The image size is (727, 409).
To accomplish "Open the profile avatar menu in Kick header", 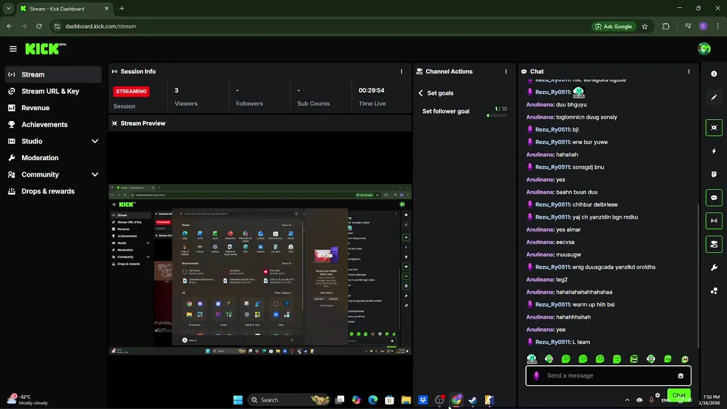I will pos(704,49).
